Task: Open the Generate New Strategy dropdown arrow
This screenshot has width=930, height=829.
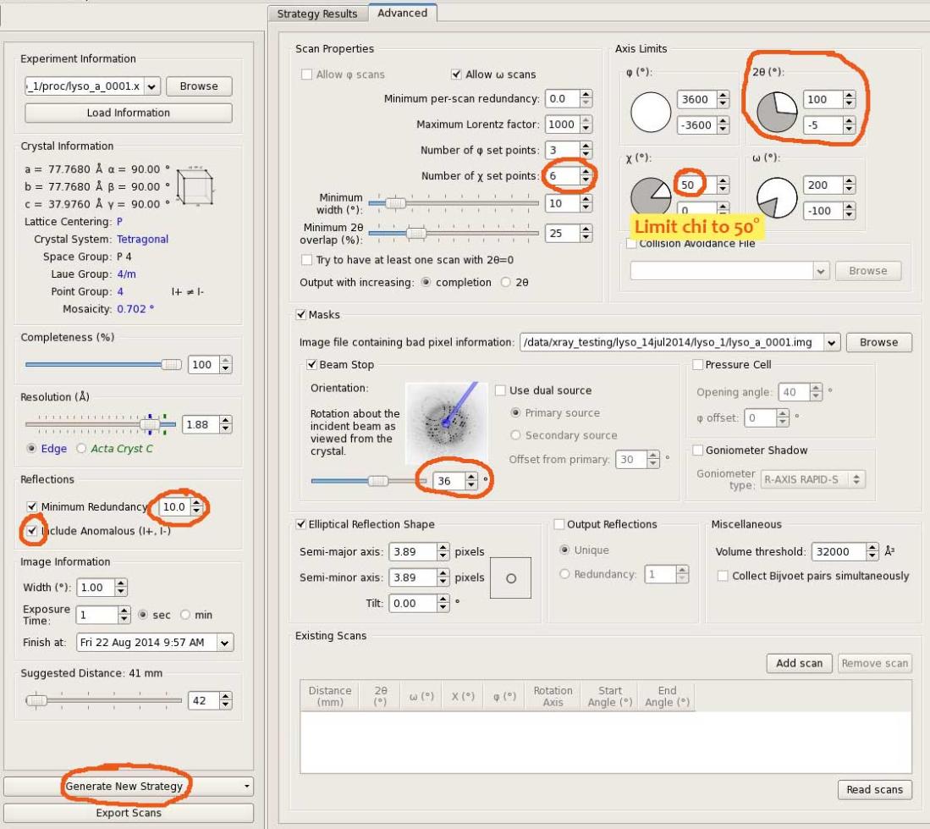Action: [x=246, y=787]
